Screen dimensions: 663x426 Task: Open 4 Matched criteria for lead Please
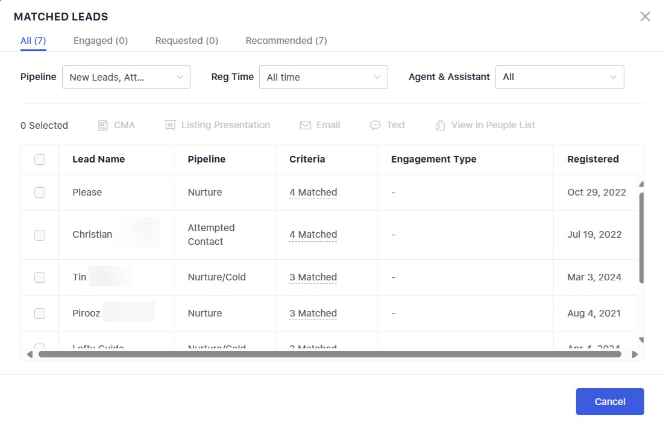click(x=313, y=193)
